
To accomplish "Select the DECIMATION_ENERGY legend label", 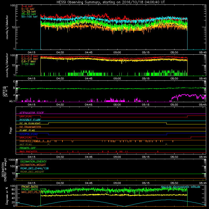I will (x=33, y=161).
